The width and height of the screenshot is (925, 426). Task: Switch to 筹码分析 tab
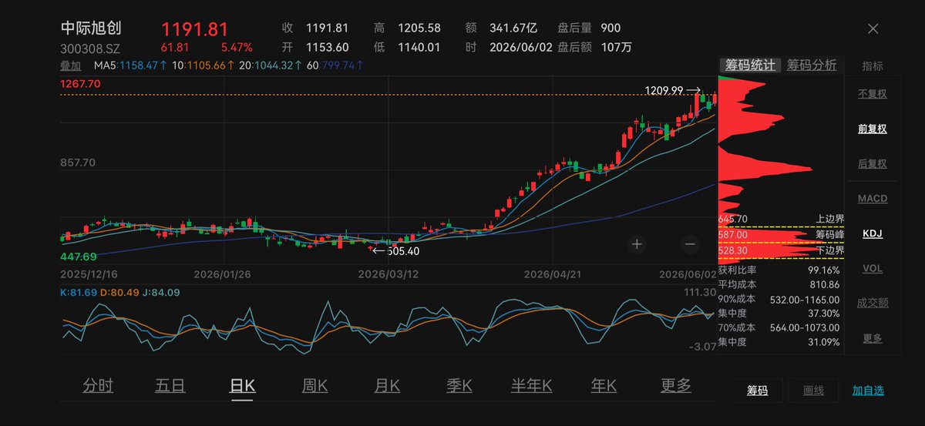click(x=812, y=65)
